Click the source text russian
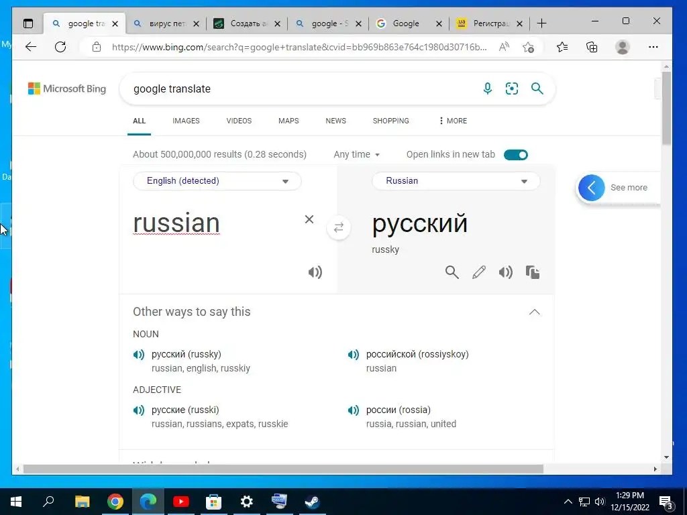 pyautogui.click(x=176, y=223)
